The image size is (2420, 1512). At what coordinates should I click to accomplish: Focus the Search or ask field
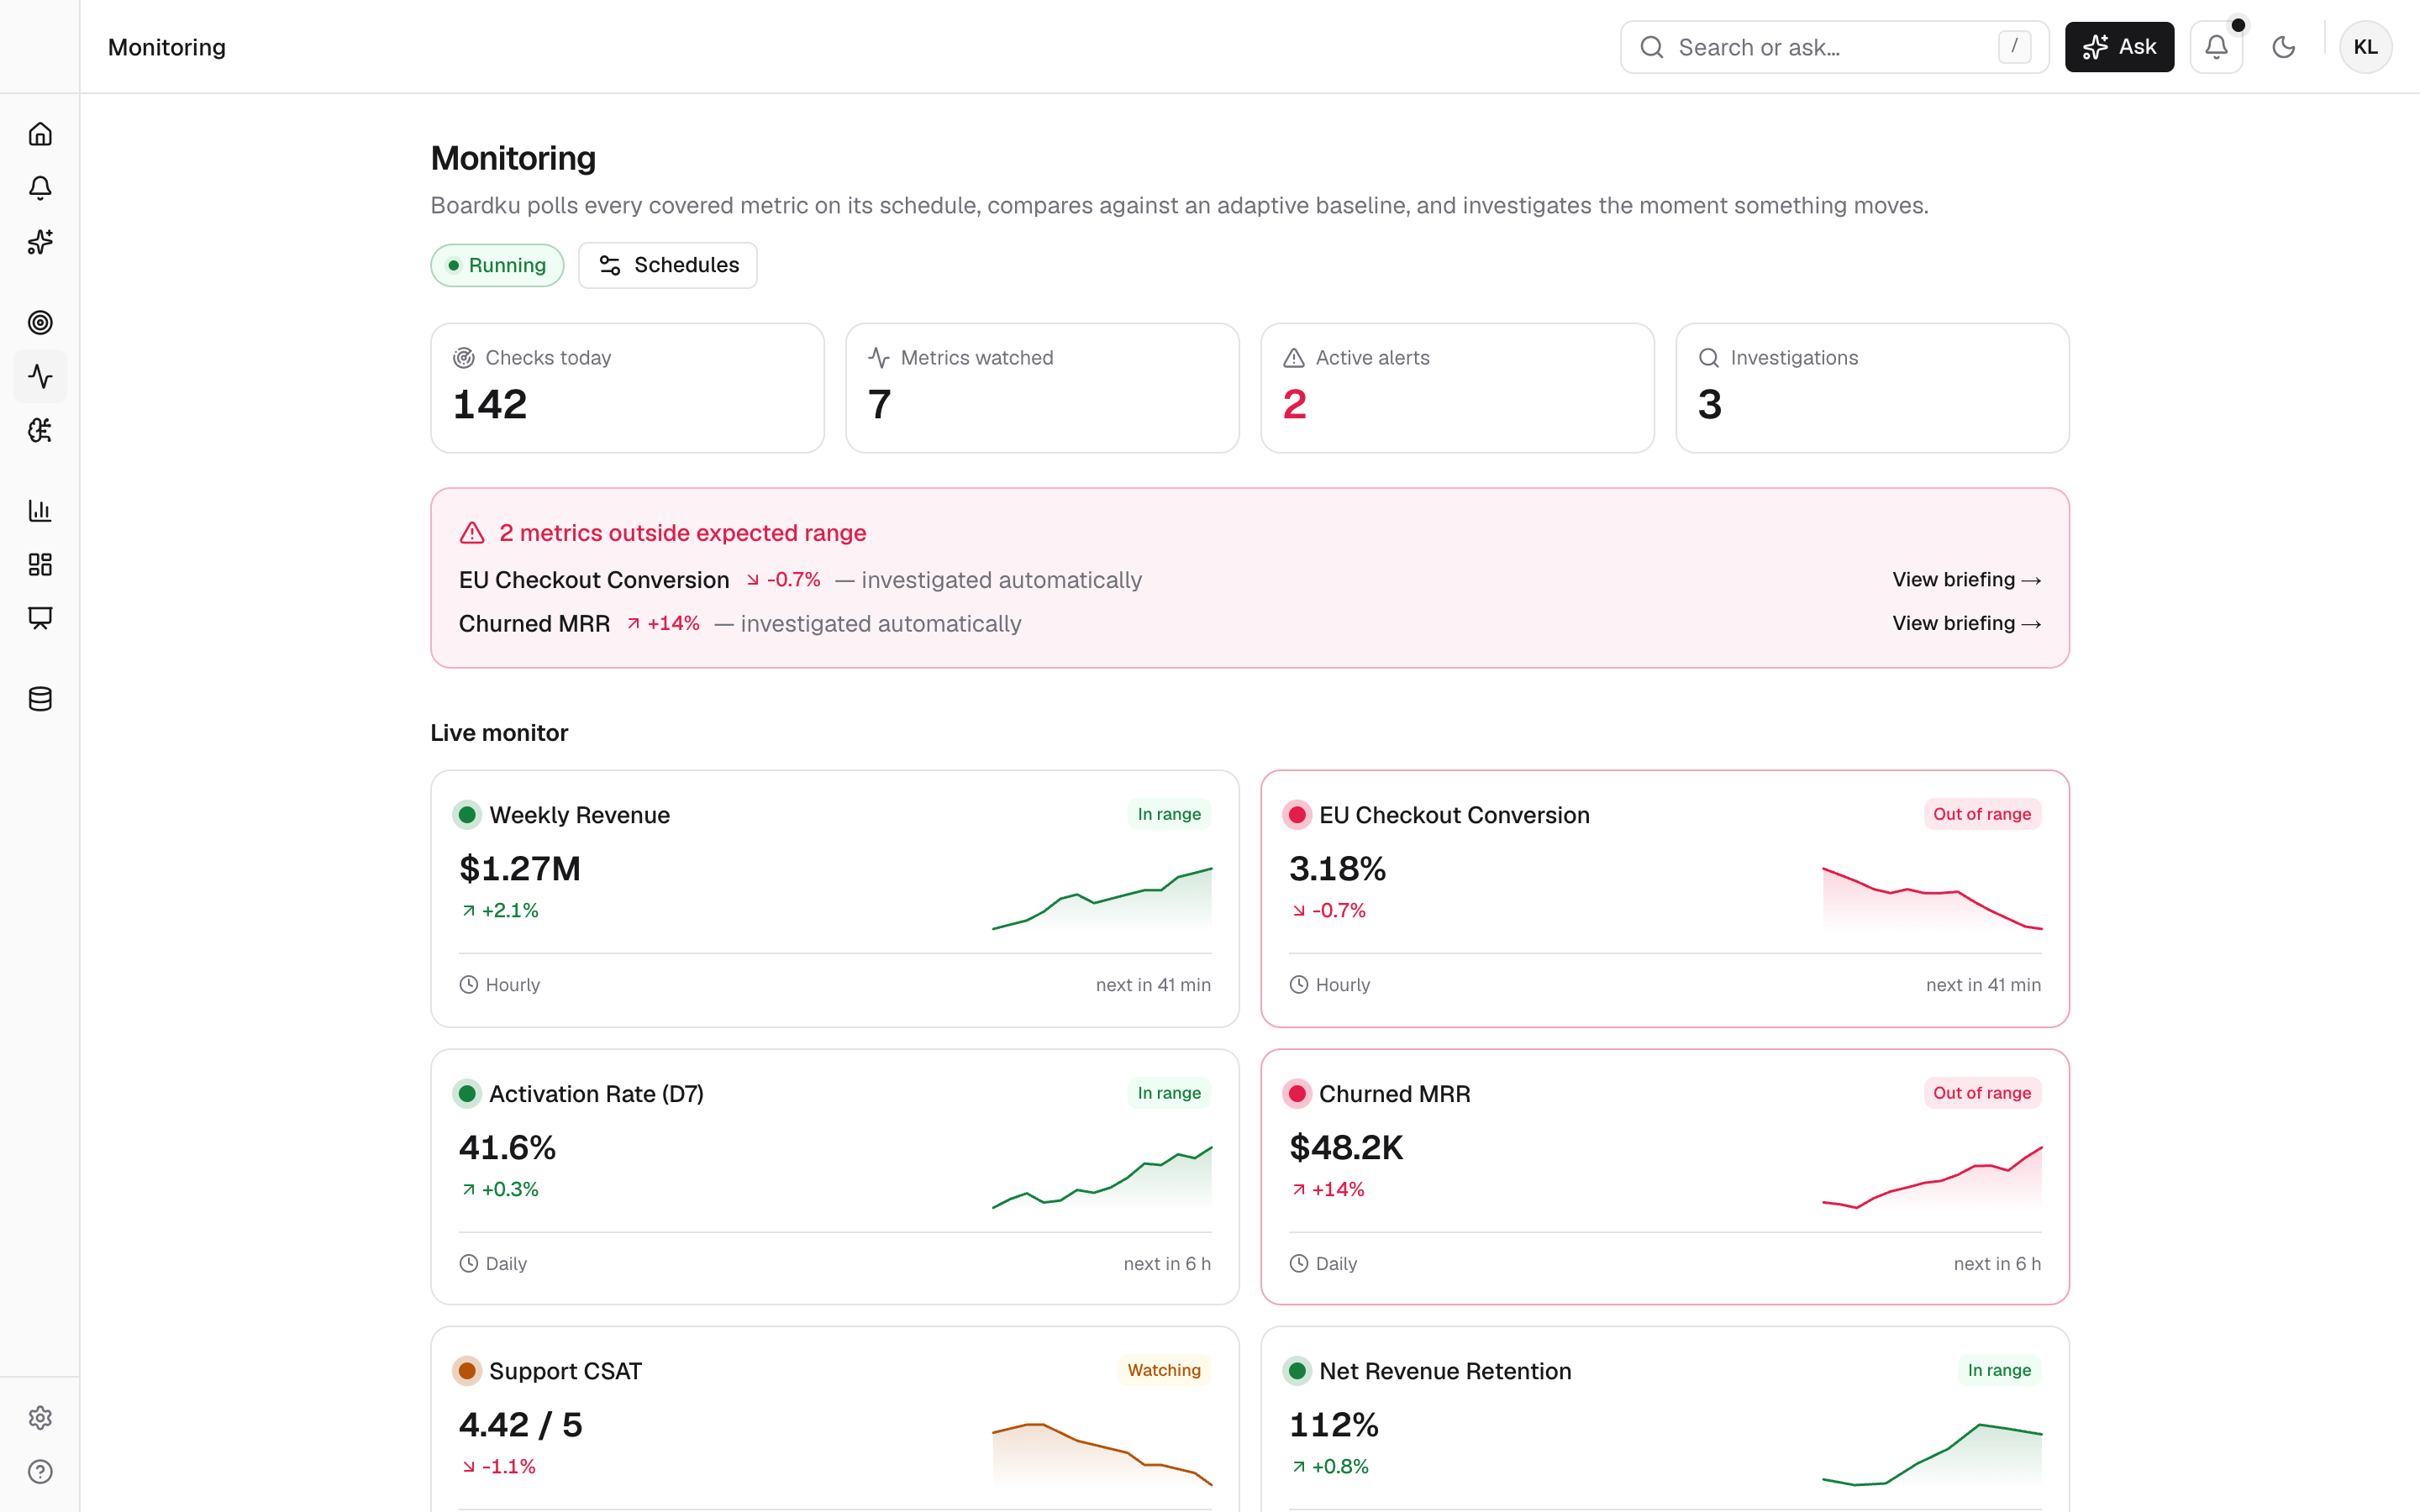pos(1834,47)
